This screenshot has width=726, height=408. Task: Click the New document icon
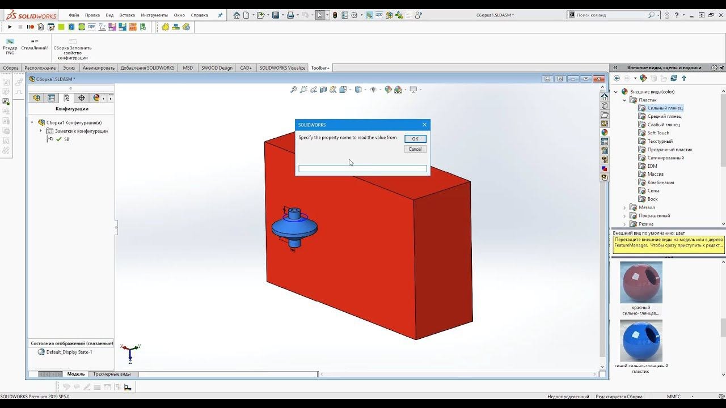pos(246,15)
